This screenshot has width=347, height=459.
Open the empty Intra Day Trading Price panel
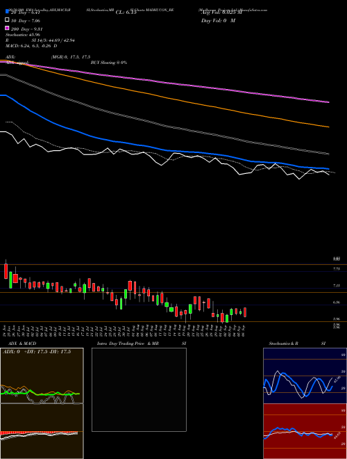pos(139,389)
